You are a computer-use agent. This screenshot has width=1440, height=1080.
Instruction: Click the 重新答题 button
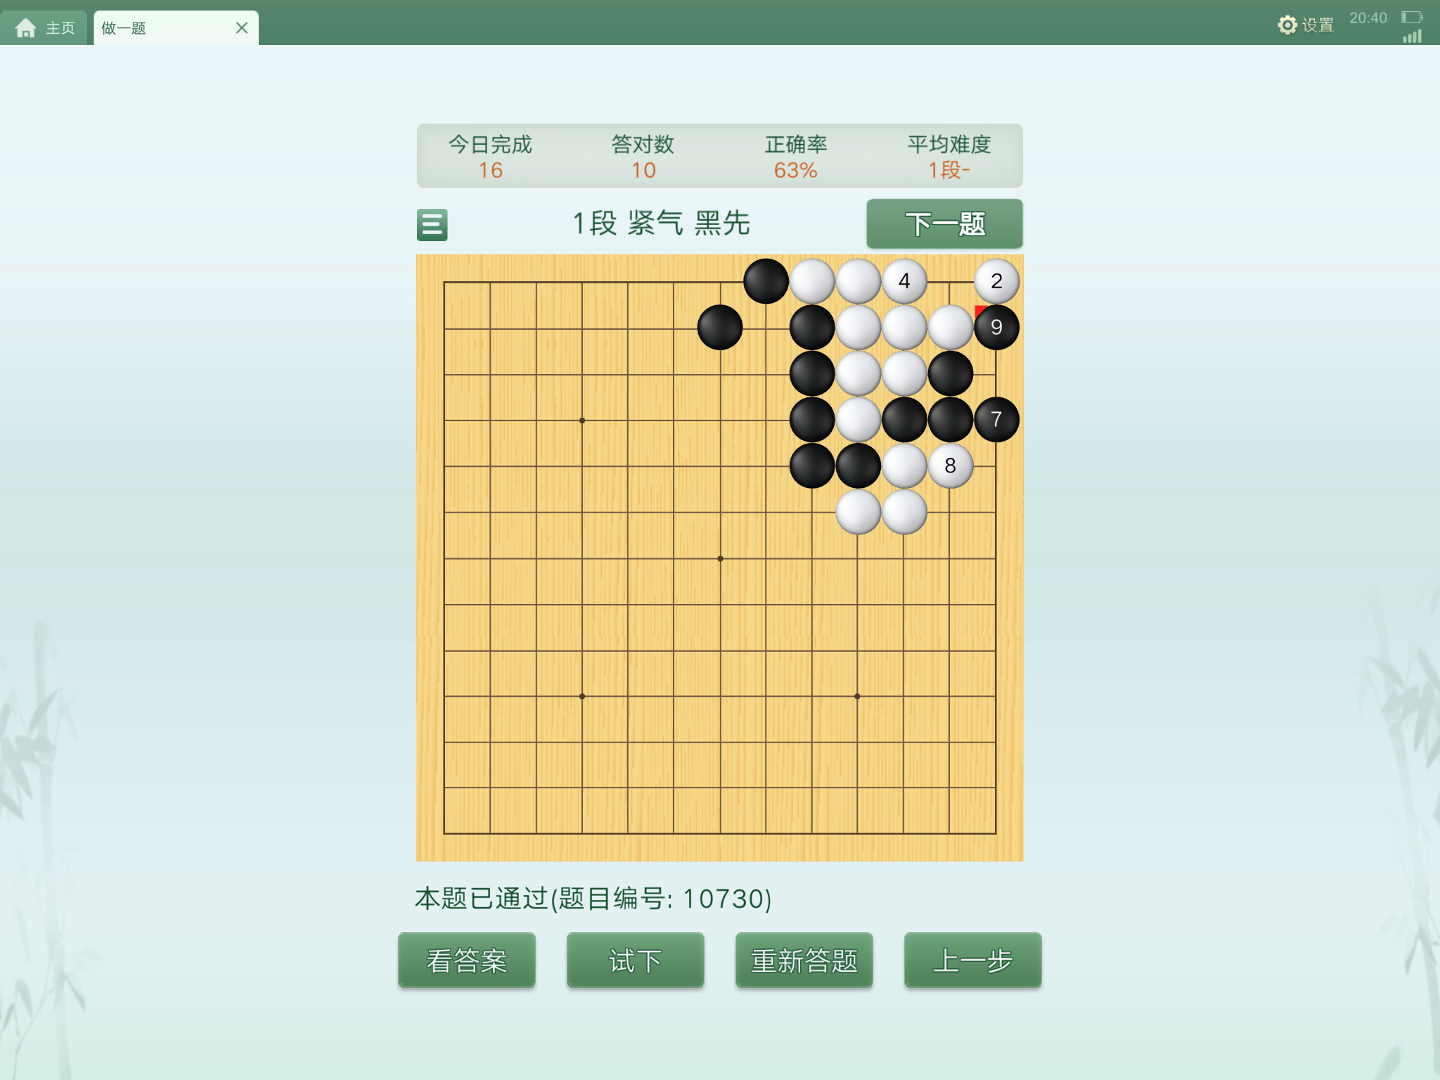pyautogui.click(x=804, y=960)
